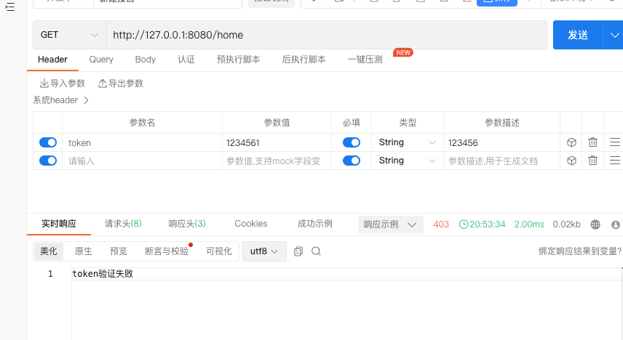Click the globe icon in response bar
This screenshot has height=340, width=623.
click(x=595, y=224)
